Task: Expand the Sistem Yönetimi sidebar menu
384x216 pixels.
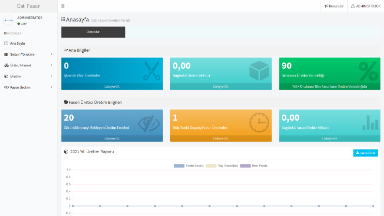Action: pyautogui.click(x=29, y=54)
